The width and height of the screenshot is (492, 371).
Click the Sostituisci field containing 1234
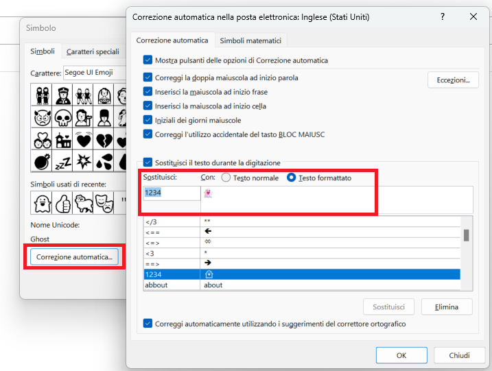(172, 193)
